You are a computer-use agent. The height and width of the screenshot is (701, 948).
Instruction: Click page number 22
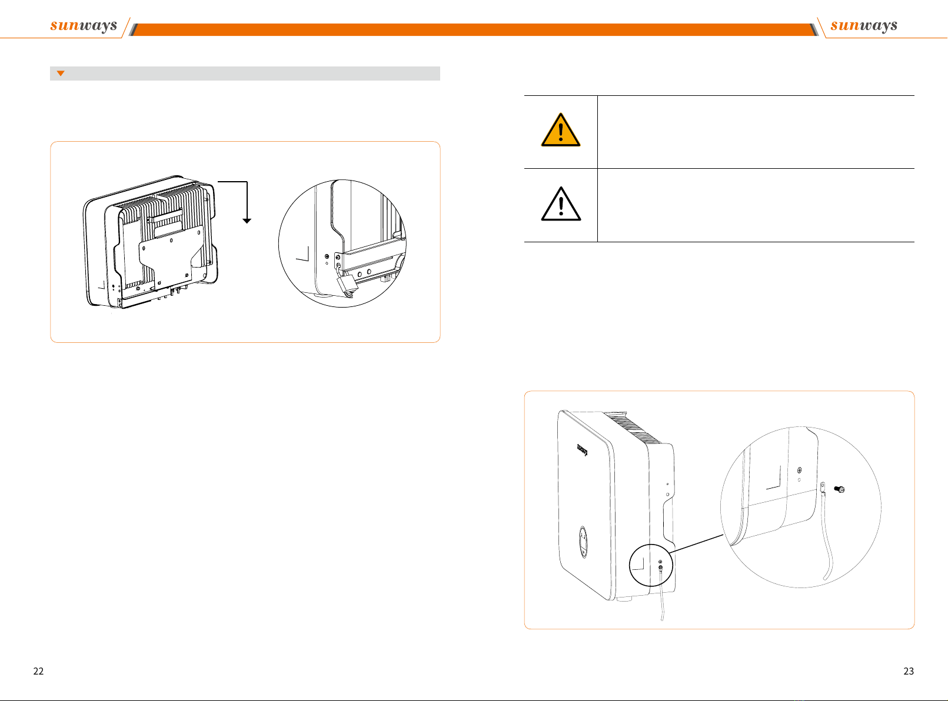[38, 671]
